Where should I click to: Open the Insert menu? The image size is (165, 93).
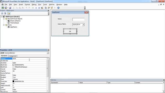[21, 5]
